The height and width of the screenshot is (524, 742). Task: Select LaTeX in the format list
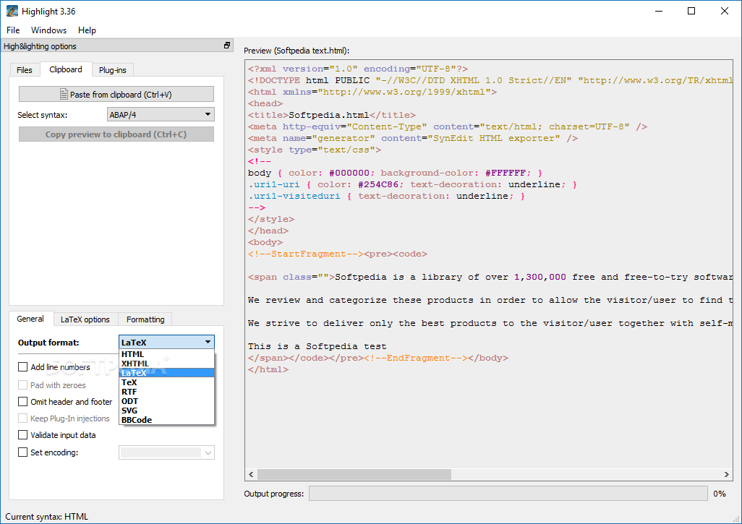click(166, 373)
